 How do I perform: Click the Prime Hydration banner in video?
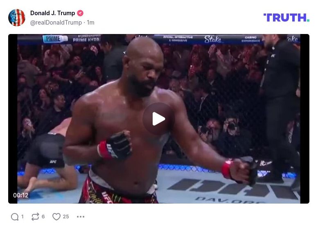(71, 39)
